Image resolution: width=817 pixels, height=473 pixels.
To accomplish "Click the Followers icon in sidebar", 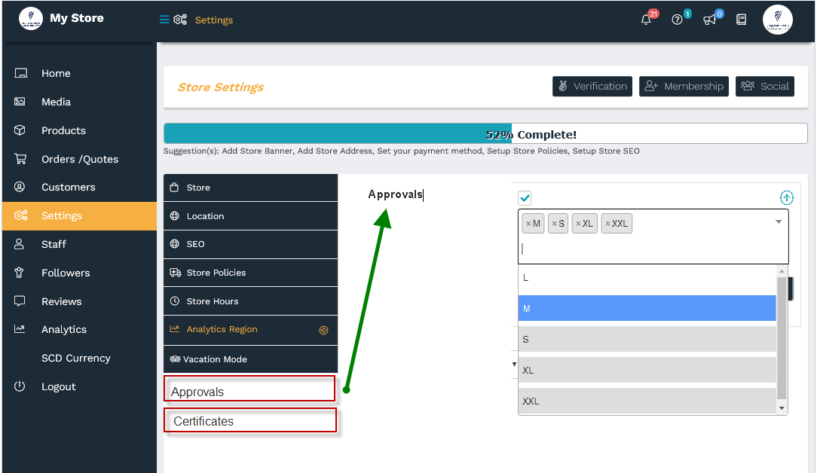I will pos(20,273).
